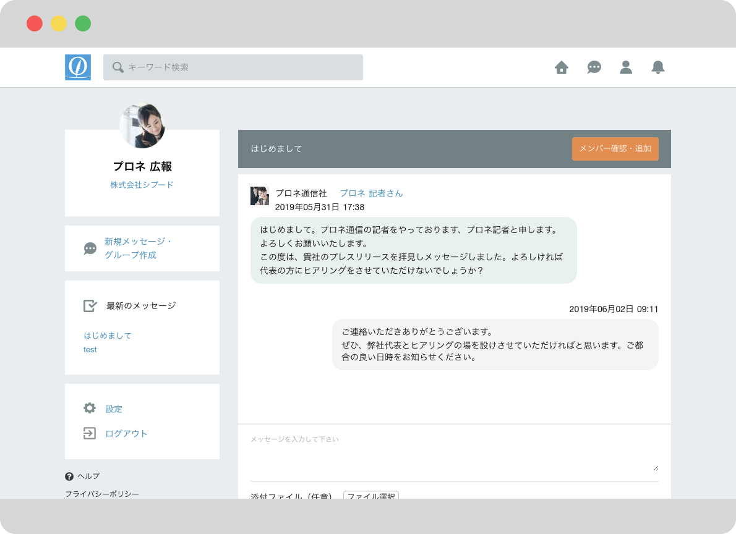The height and width of the screenshot is (534, 736).
Task: Click the blue feather logo icon
Action: click(x=78, y=67)
